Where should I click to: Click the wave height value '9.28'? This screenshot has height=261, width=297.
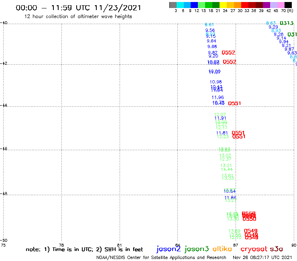pos(279,35)
